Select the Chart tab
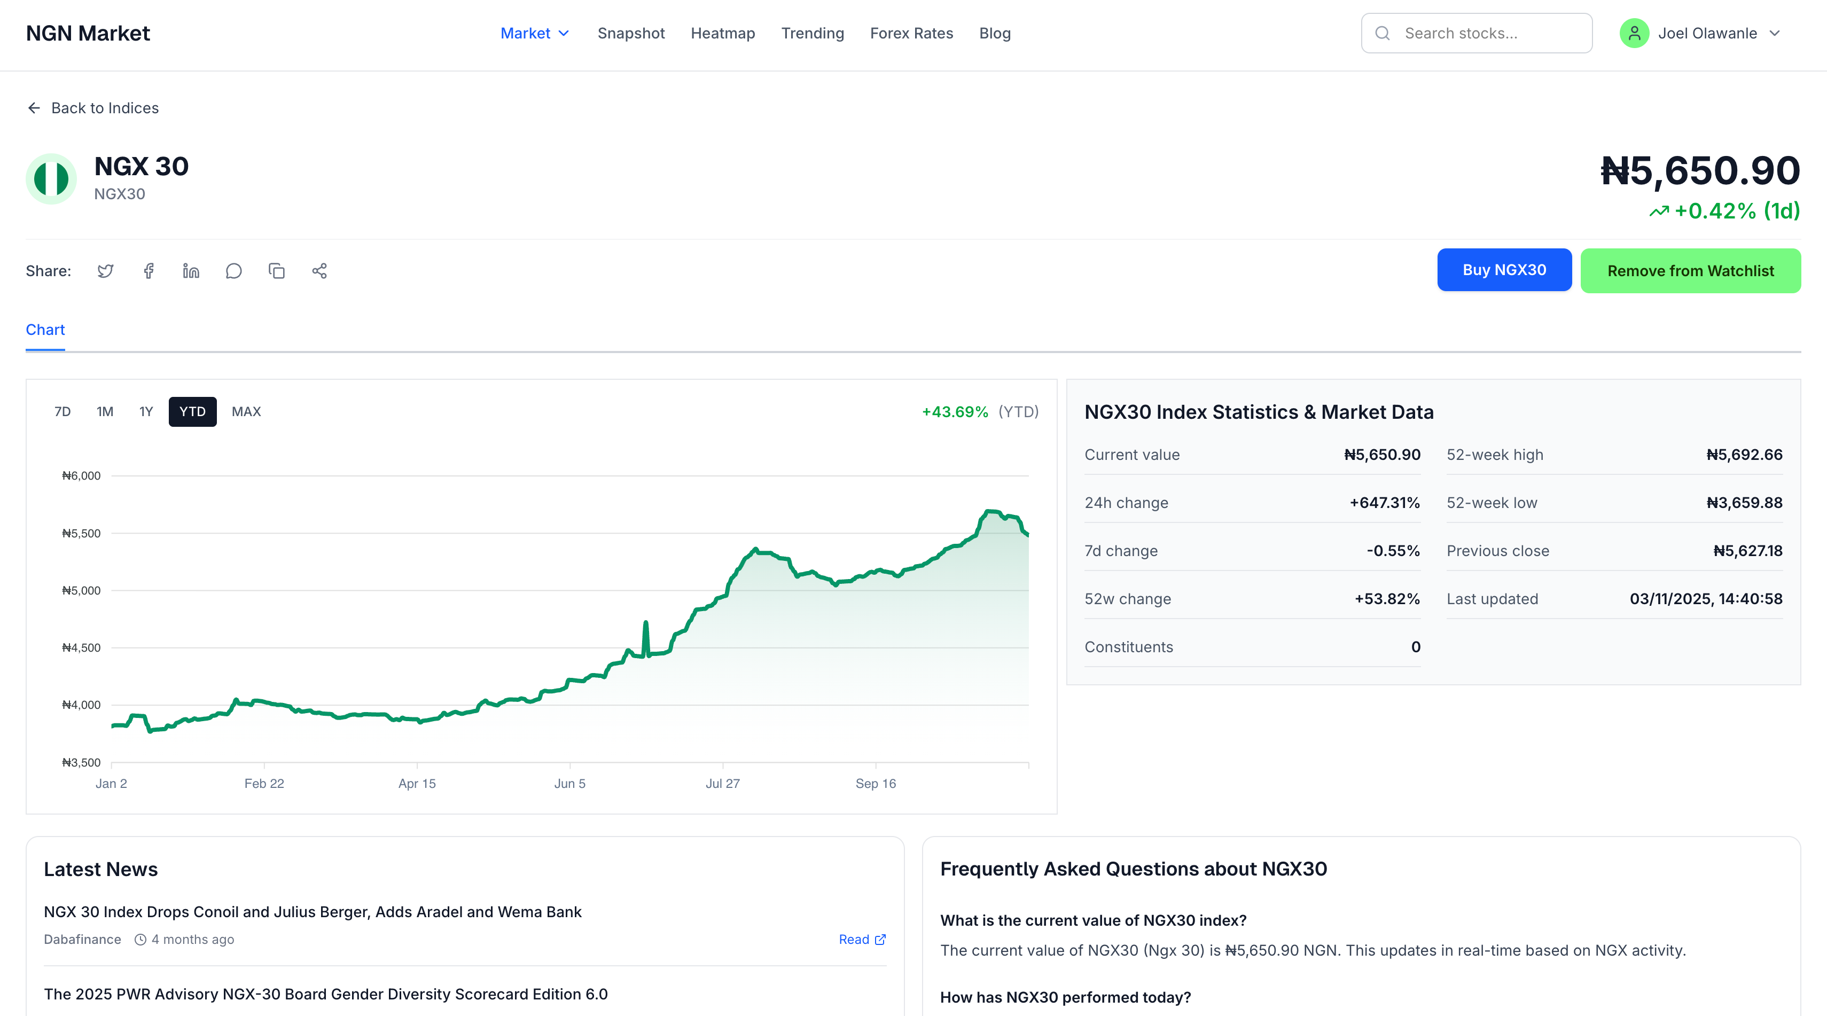This screenshot has height=1016, width=1827. click(x=45, y=330)
